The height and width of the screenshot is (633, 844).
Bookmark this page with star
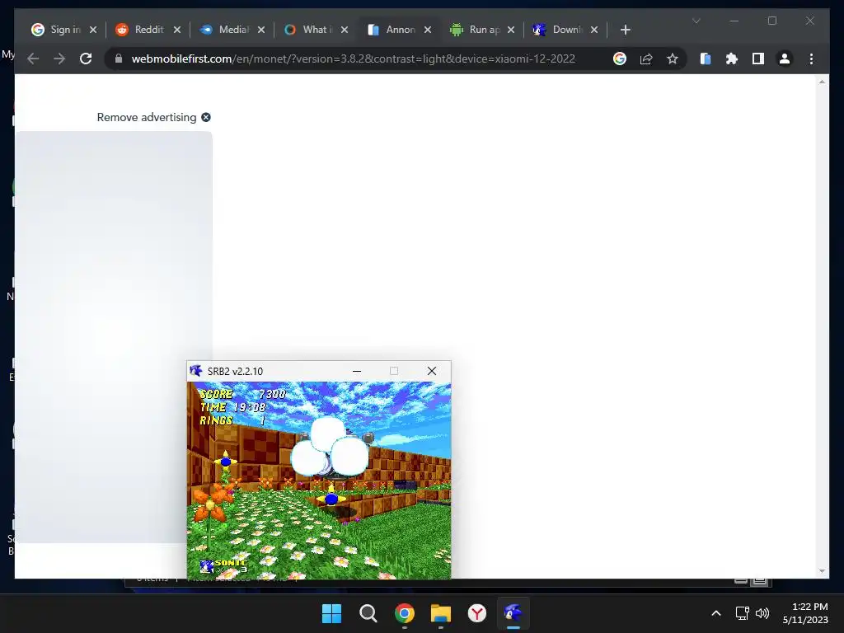coord(673,59)
